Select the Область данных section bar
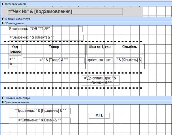172x135 pixels. pyautogui.click(x=86, y=23)
